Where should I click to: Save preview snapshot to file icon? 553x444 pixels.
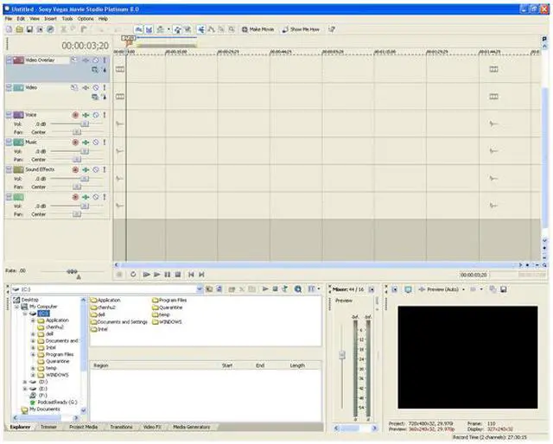point(503,289)
